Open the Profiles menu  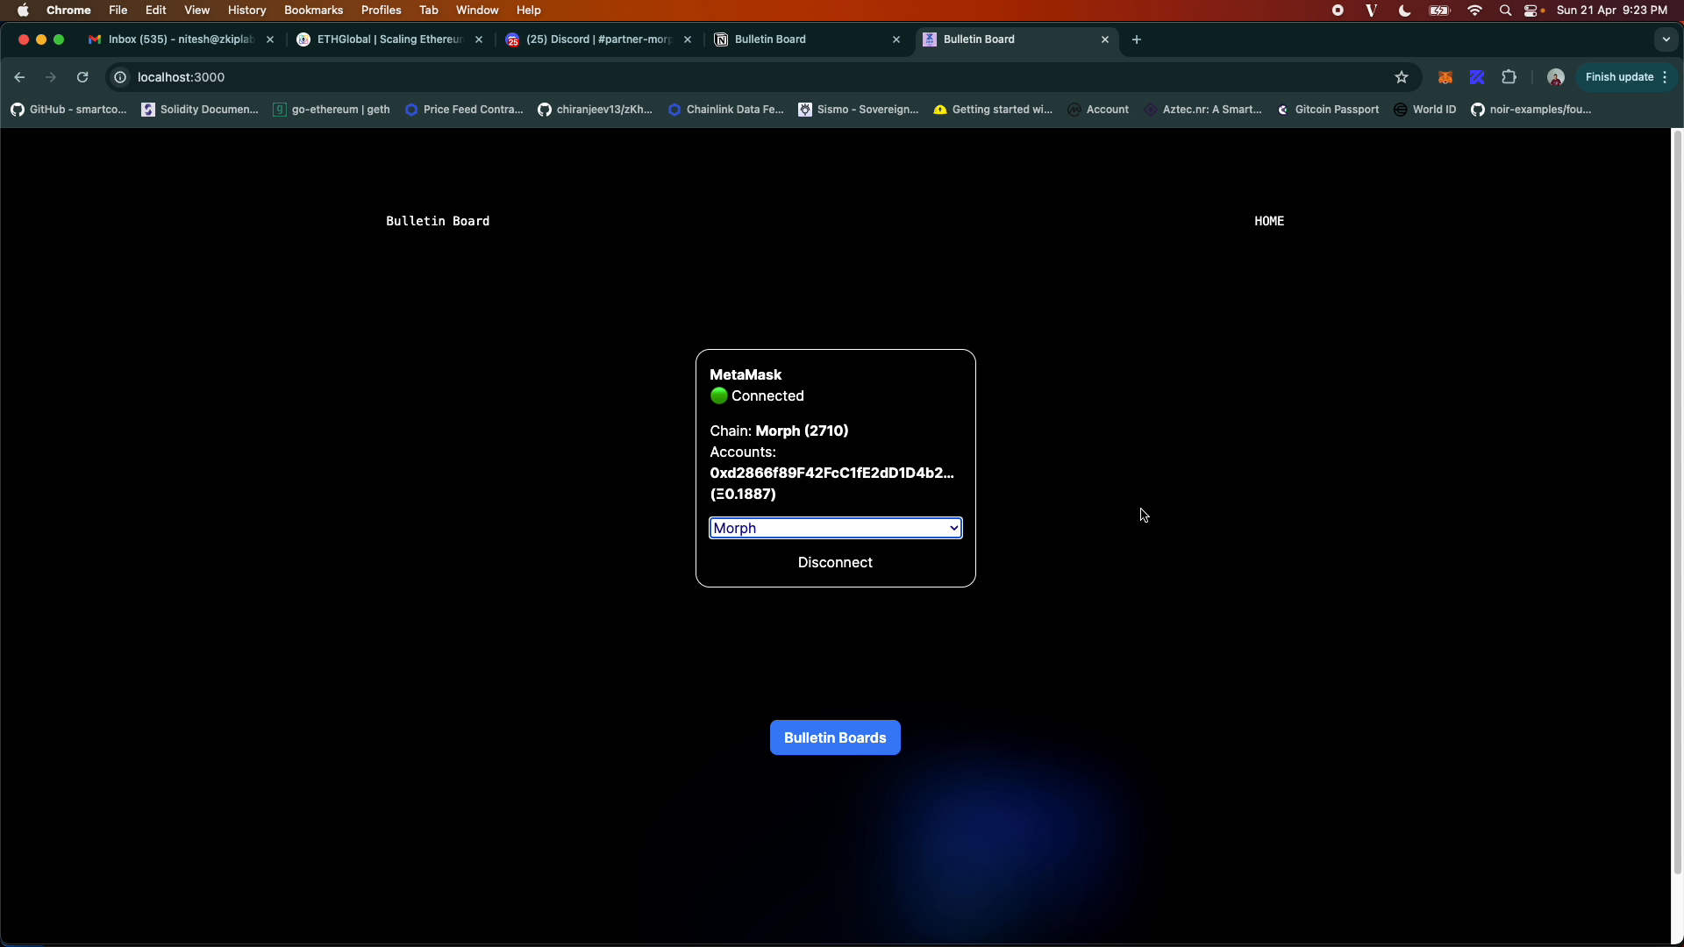(381, 11)
